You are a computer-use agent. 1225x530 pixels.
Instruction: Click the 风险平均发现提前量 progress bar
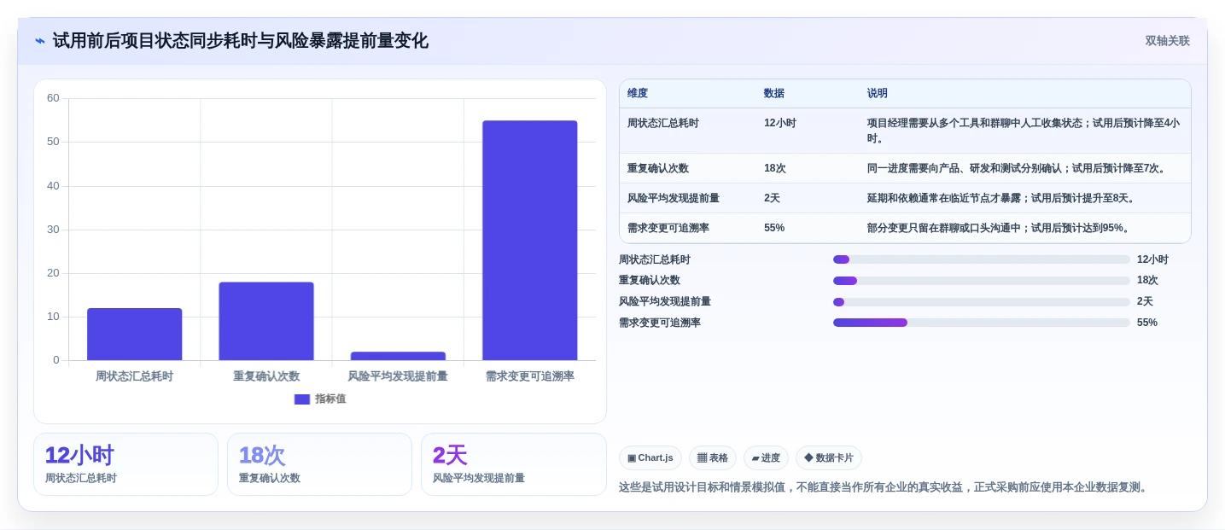982,302
